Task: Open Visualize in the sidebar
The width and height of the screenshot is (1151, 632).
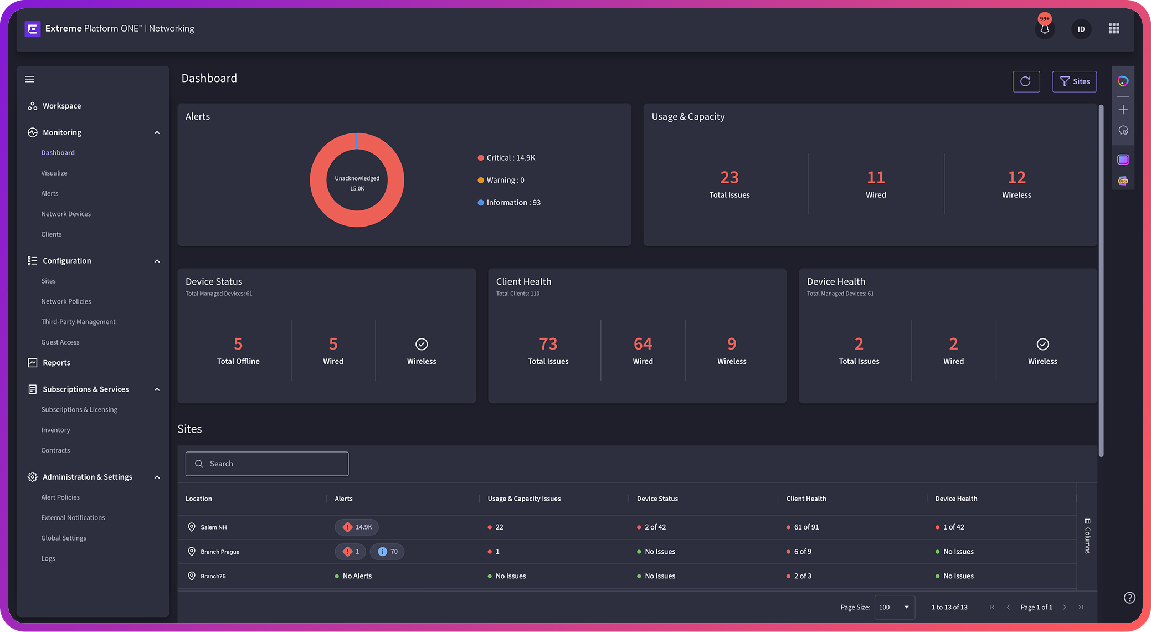Action: point(54,173)
